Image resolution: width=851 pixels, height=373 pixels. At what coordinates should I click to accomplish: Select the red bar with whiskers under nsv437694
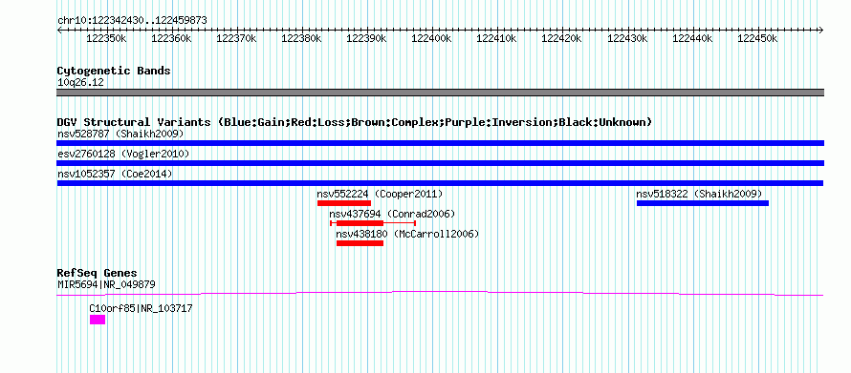[372, 223]
